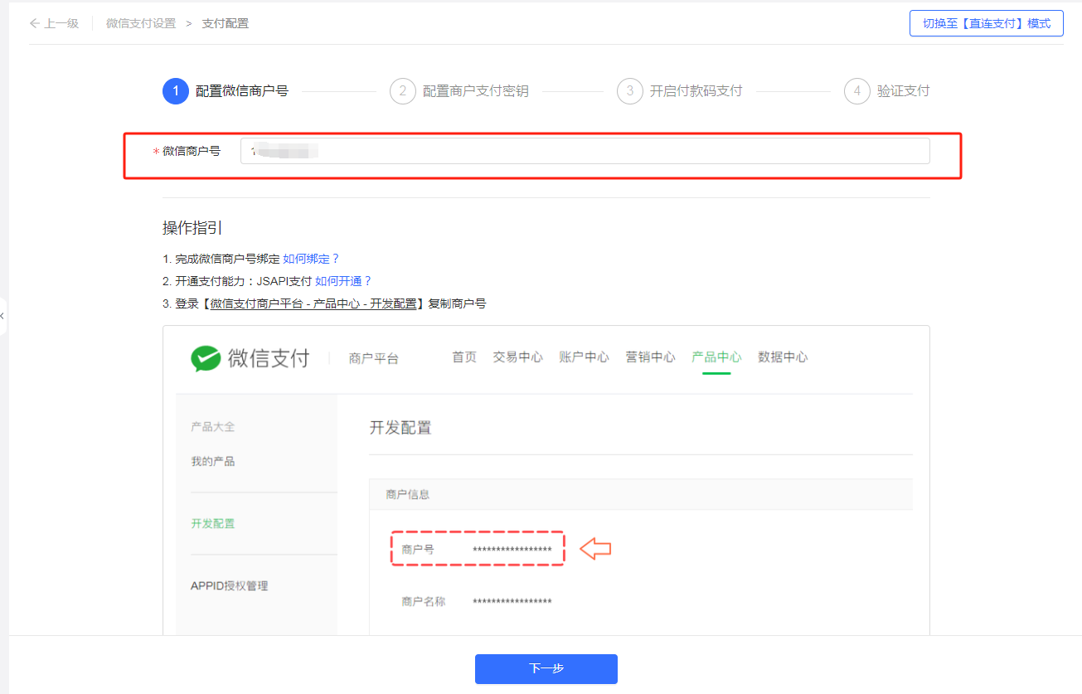The image size is (1082, 694).
Task: Expand the collapsed left sidebar handle
Action: 3,317
